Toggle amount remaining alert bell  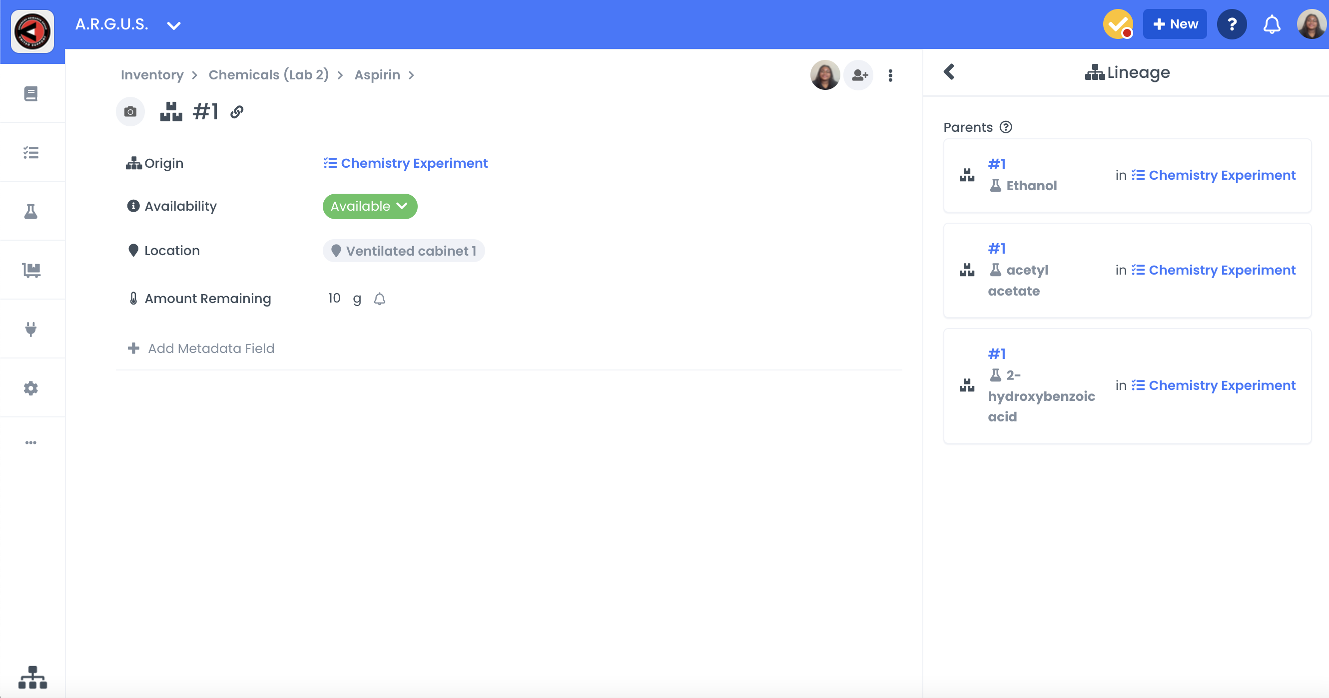click(380, 299)
